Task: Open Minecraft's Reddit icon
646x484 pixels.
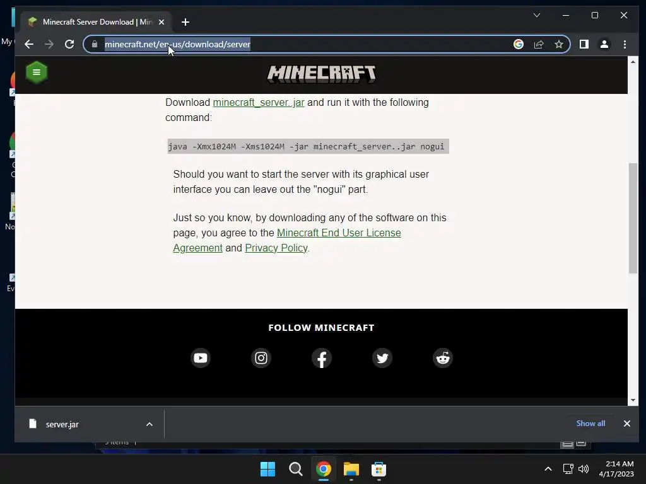Action: pyautogui.click(x=443, y=358)
